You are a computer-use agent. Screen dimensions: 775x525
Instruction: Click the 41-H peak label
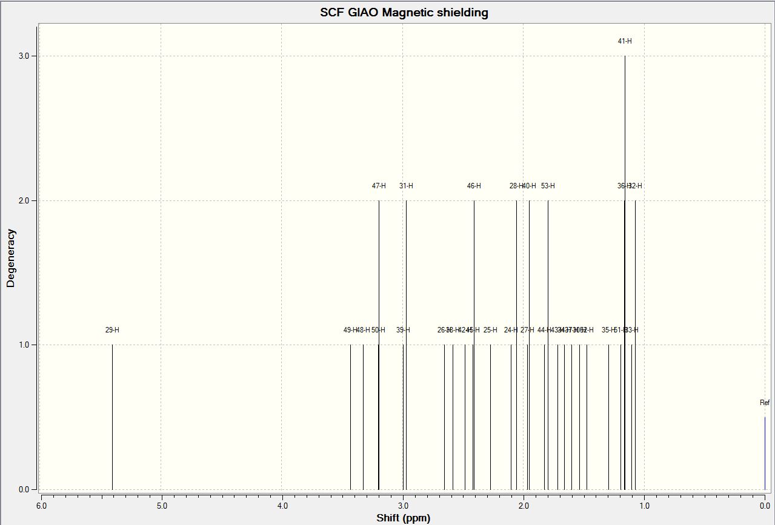point(625,41)
